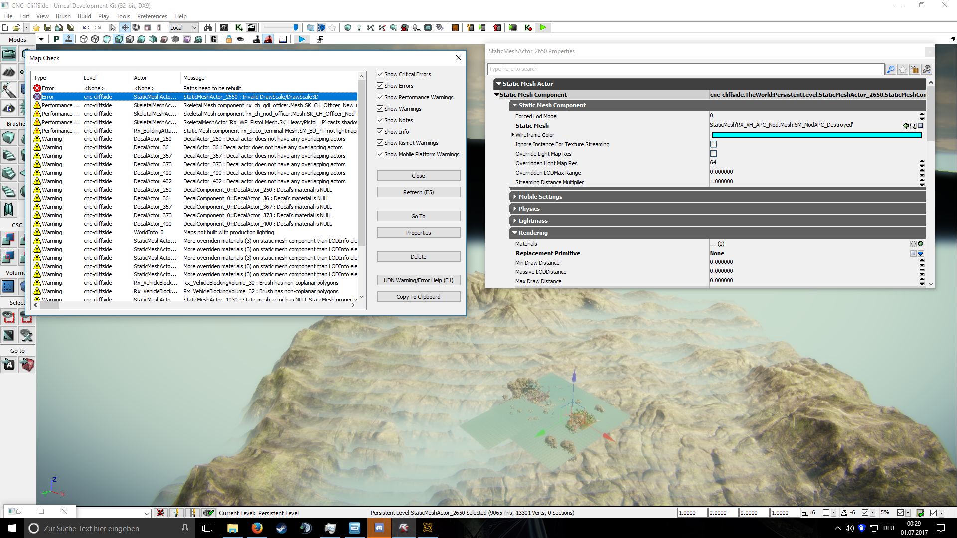This screenshot has height=538, width=957.
Task: Click the Copy To Clipboard button
Action: pos(419,297)
